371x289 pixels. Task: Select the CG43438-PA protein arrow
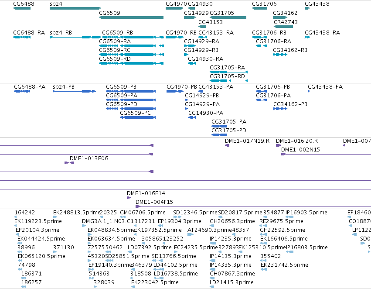tap(309, 91)
